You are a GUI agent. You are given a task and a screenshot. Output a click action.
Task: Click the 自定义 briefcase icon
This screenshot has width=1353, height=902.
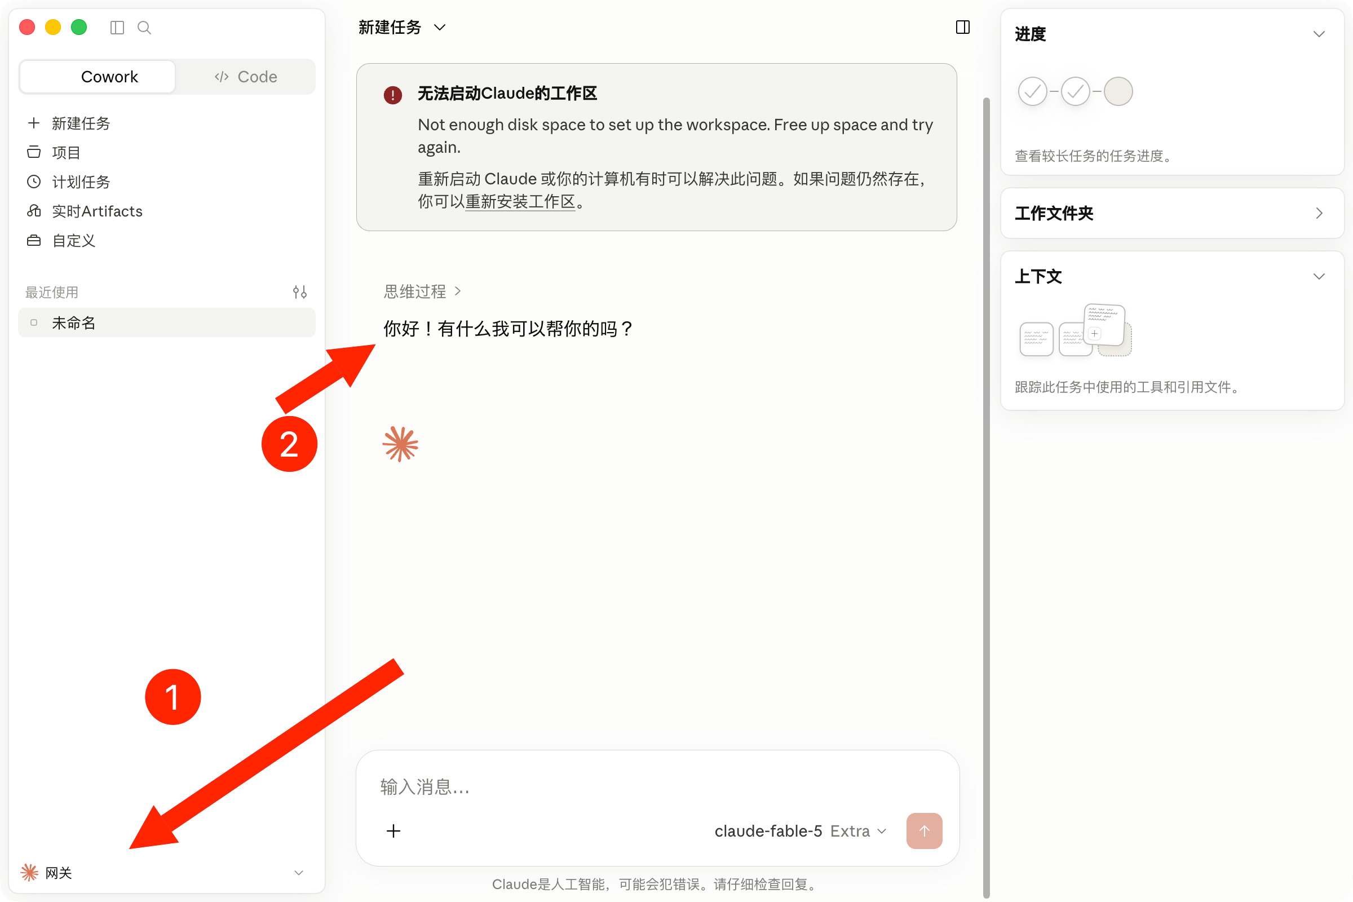[34, 241]
